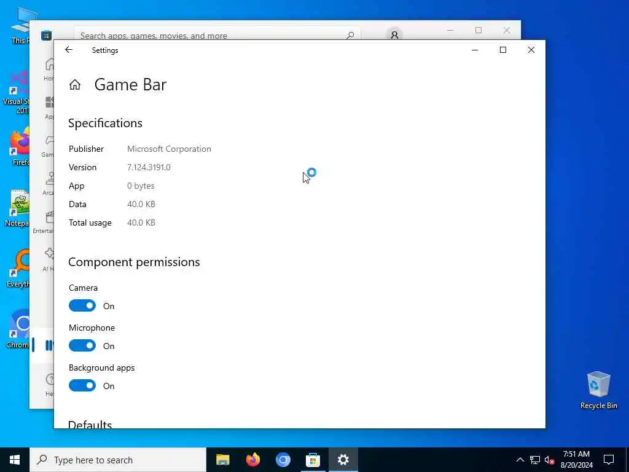This screenshot has height=472, width=629.
Task: Click the network status tray icon
Action: 535,460
